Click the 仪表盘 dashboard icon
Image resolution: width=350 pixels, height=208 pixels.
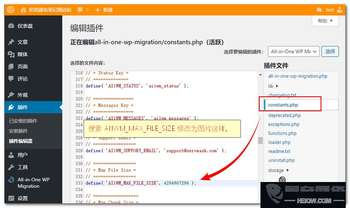pyautogui.click(x=11, y=26)
